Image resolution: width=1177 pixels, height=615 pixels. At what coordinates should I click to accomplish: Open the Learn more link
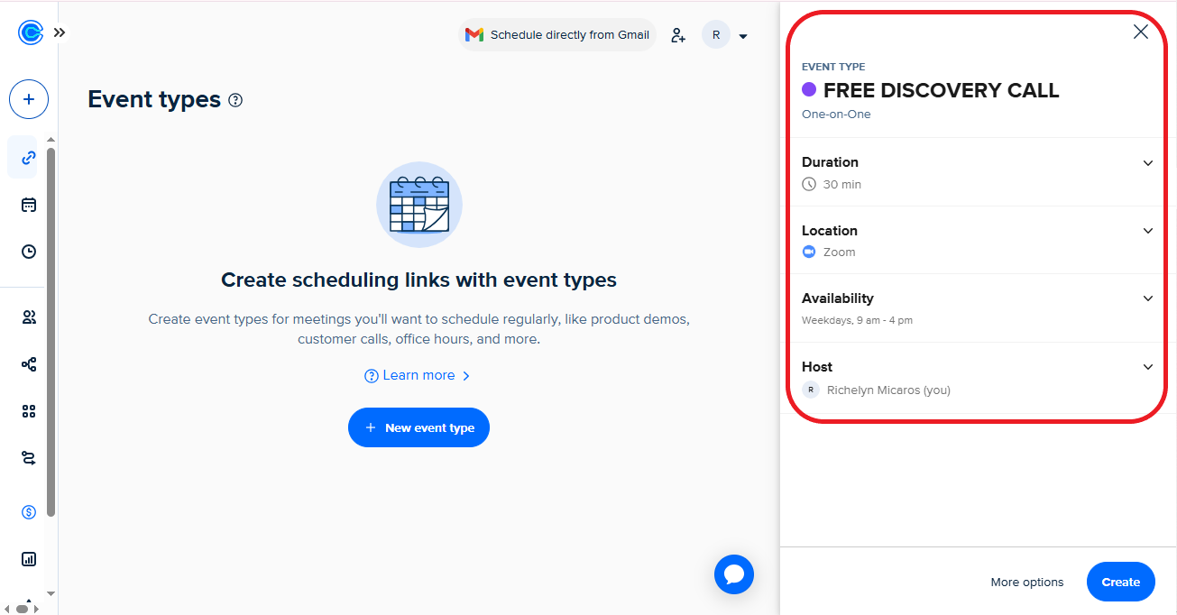(418, 375)
